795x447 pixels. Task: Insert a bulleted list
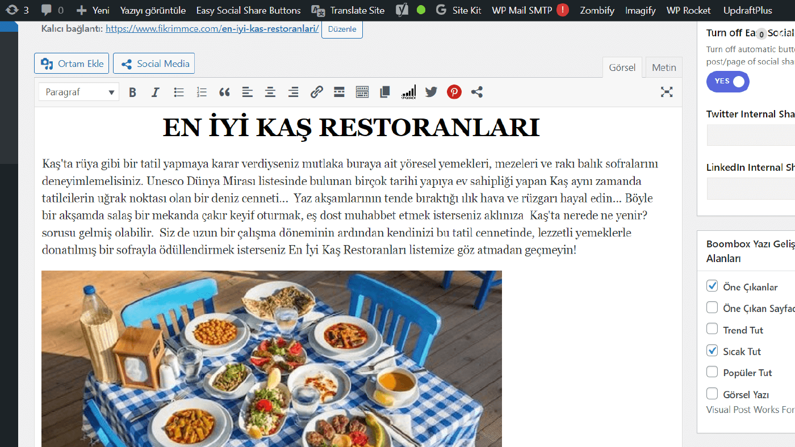[178, 92]
